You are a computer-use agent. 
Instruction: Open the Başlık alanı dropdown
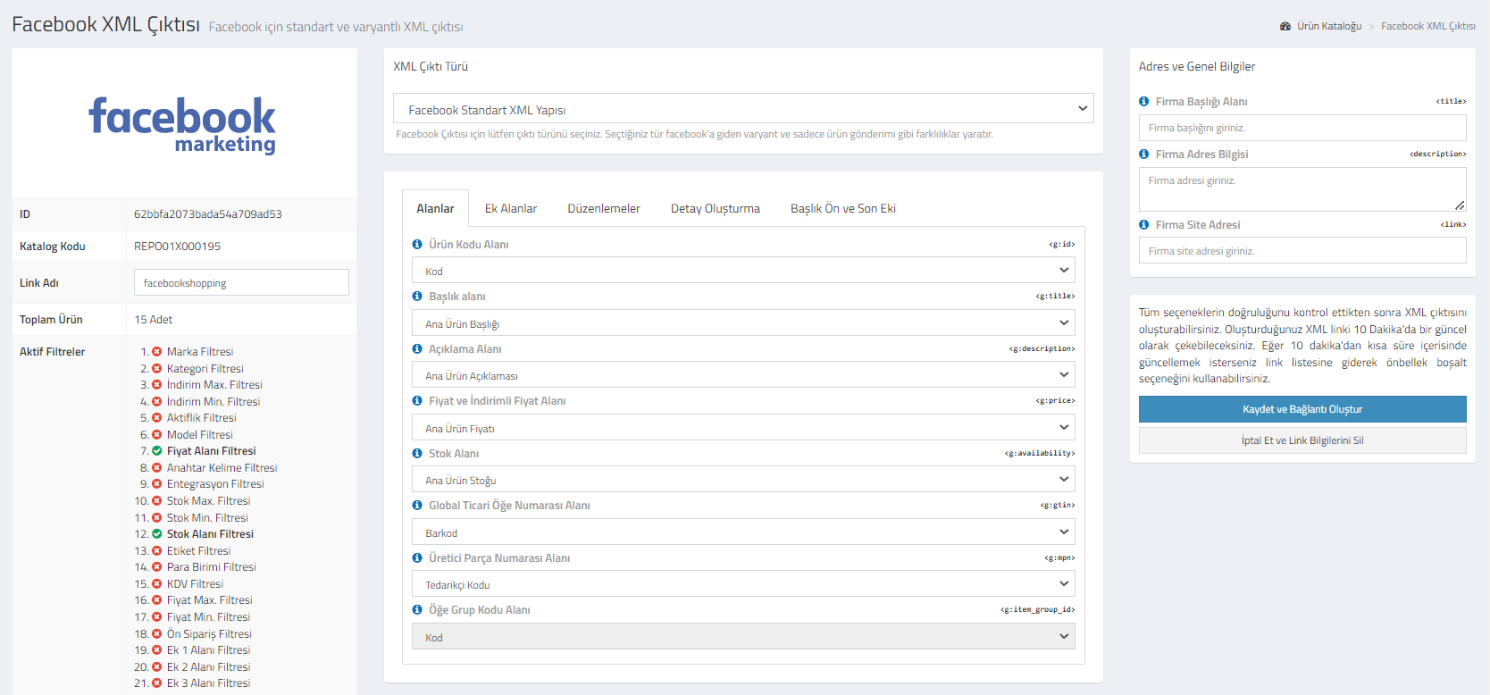click(743, 322)
